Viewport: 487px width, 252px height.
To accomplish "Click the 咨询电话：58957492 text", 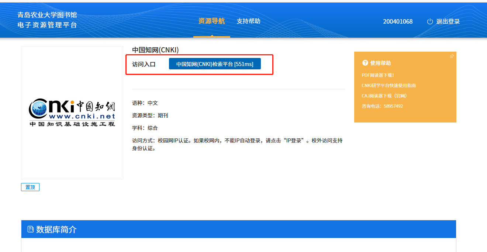I will [382, 106].
